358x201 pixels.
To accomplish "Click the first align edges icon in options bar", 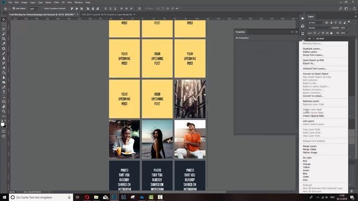I will tap(72, 9).
